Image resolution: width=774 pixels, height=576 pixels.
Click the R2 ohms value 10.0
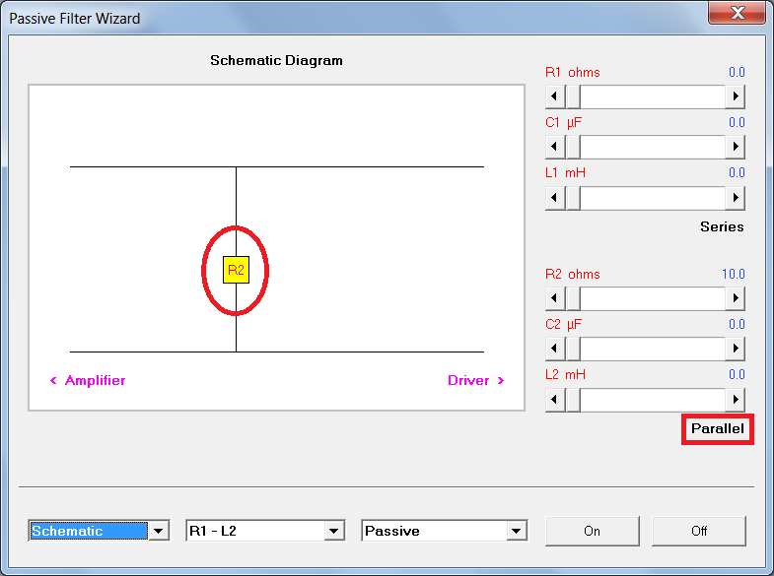click(x=733, y=274)
